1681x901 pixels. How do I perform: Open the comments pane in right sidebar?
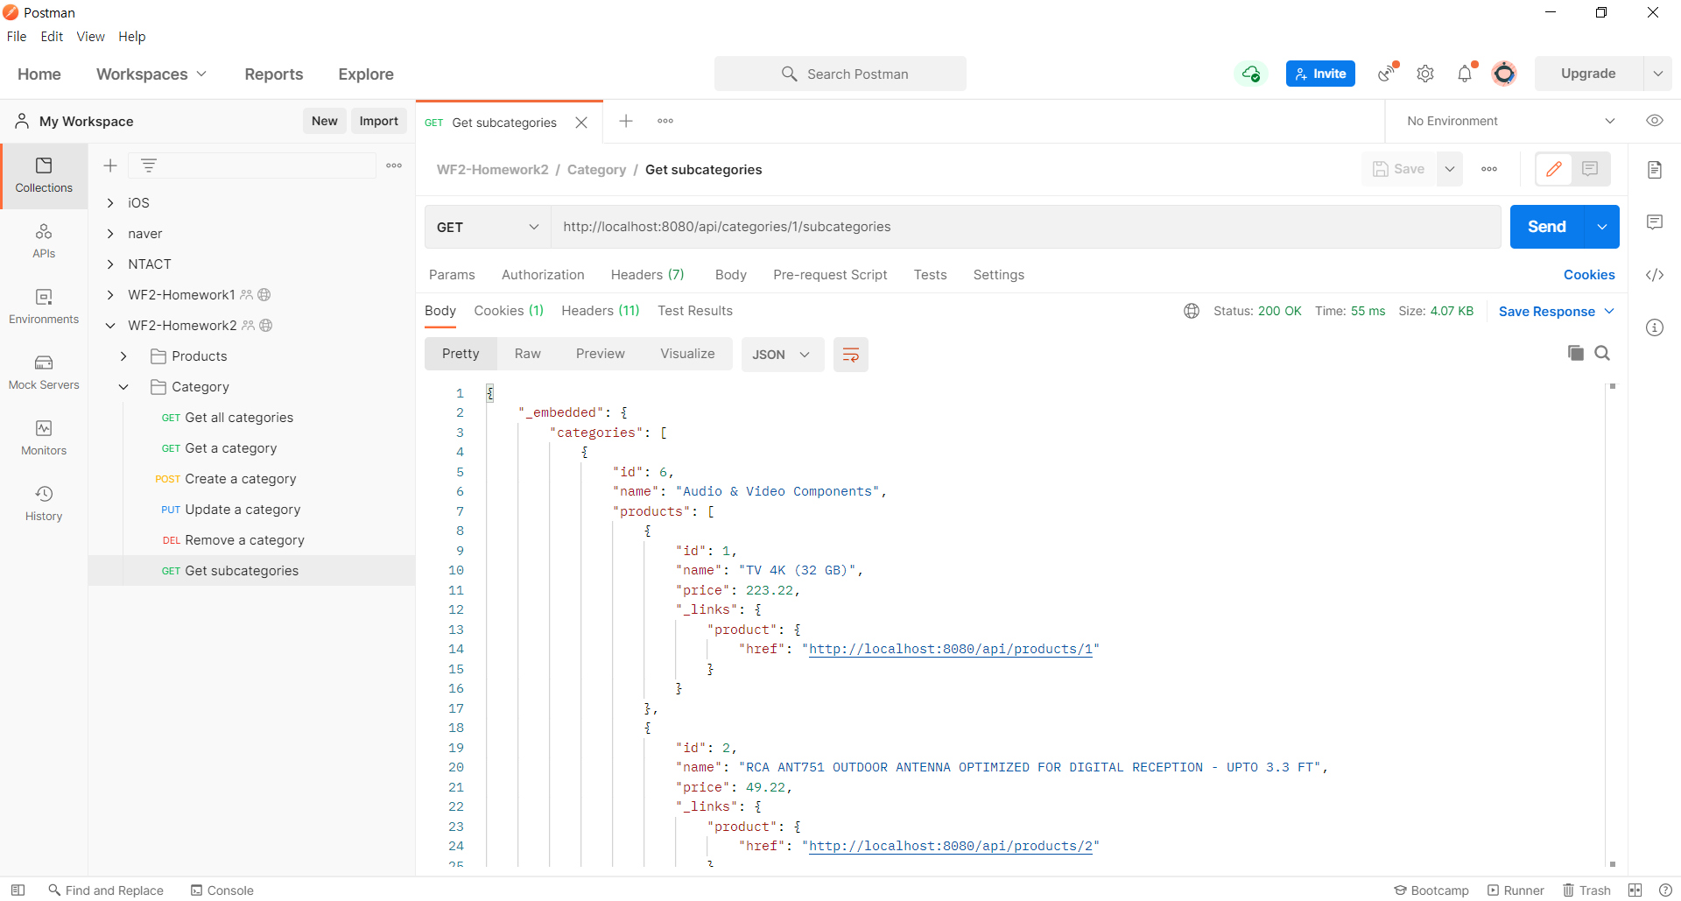(x=1654, y=222)
